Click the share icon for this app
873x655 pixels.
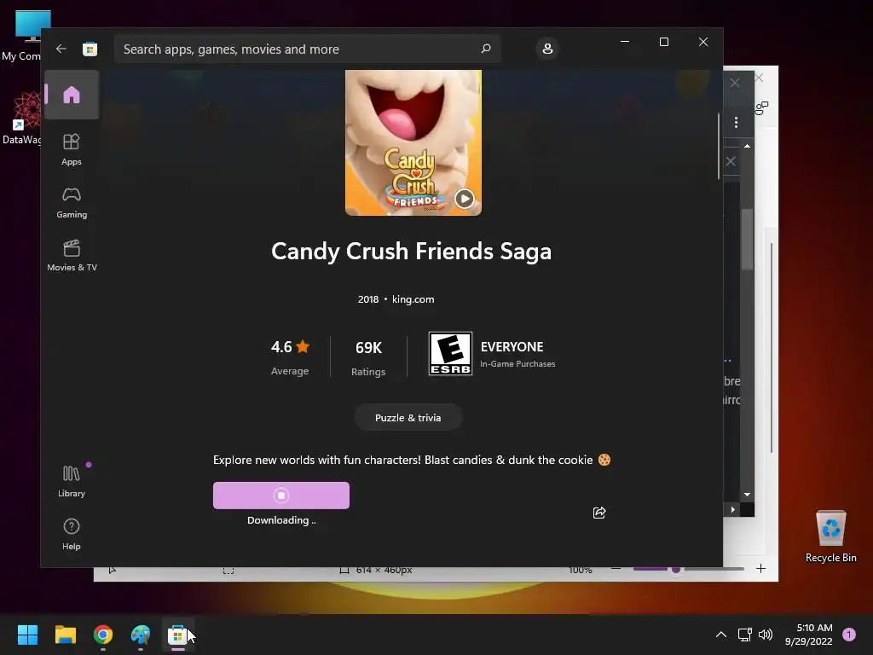(x=599, y=513)
